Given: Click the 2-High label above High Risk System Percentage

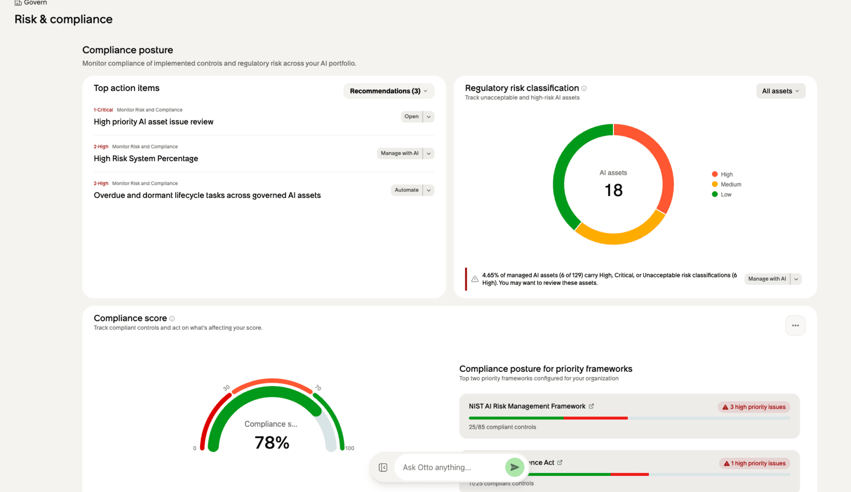Looking at the screenshot, I should (101, 147).
